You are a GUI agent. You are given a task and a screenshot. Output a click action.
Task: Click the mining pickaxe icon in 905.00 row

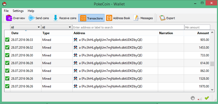pos(75,40)
